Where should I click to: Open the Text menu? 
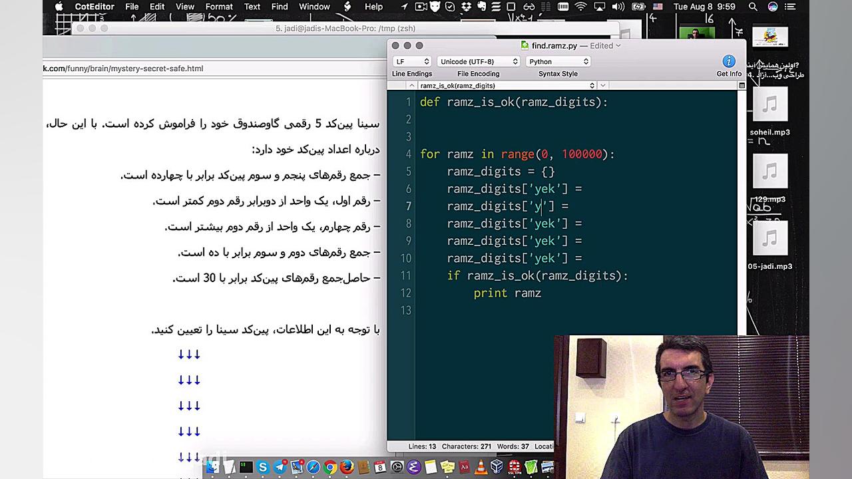click(252, 7)
